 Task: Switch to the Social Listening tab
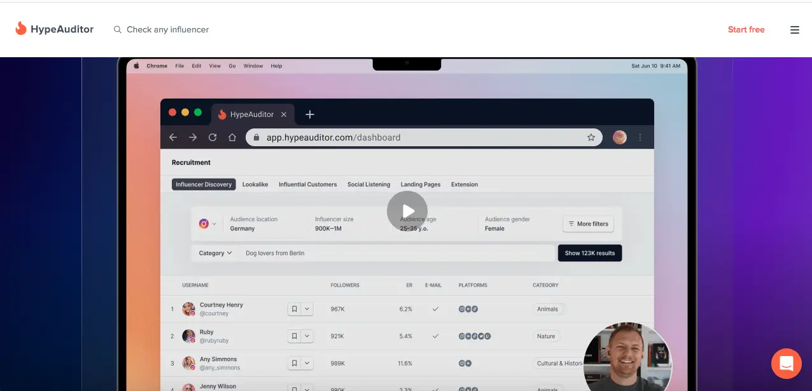click(x=369, y=184)
